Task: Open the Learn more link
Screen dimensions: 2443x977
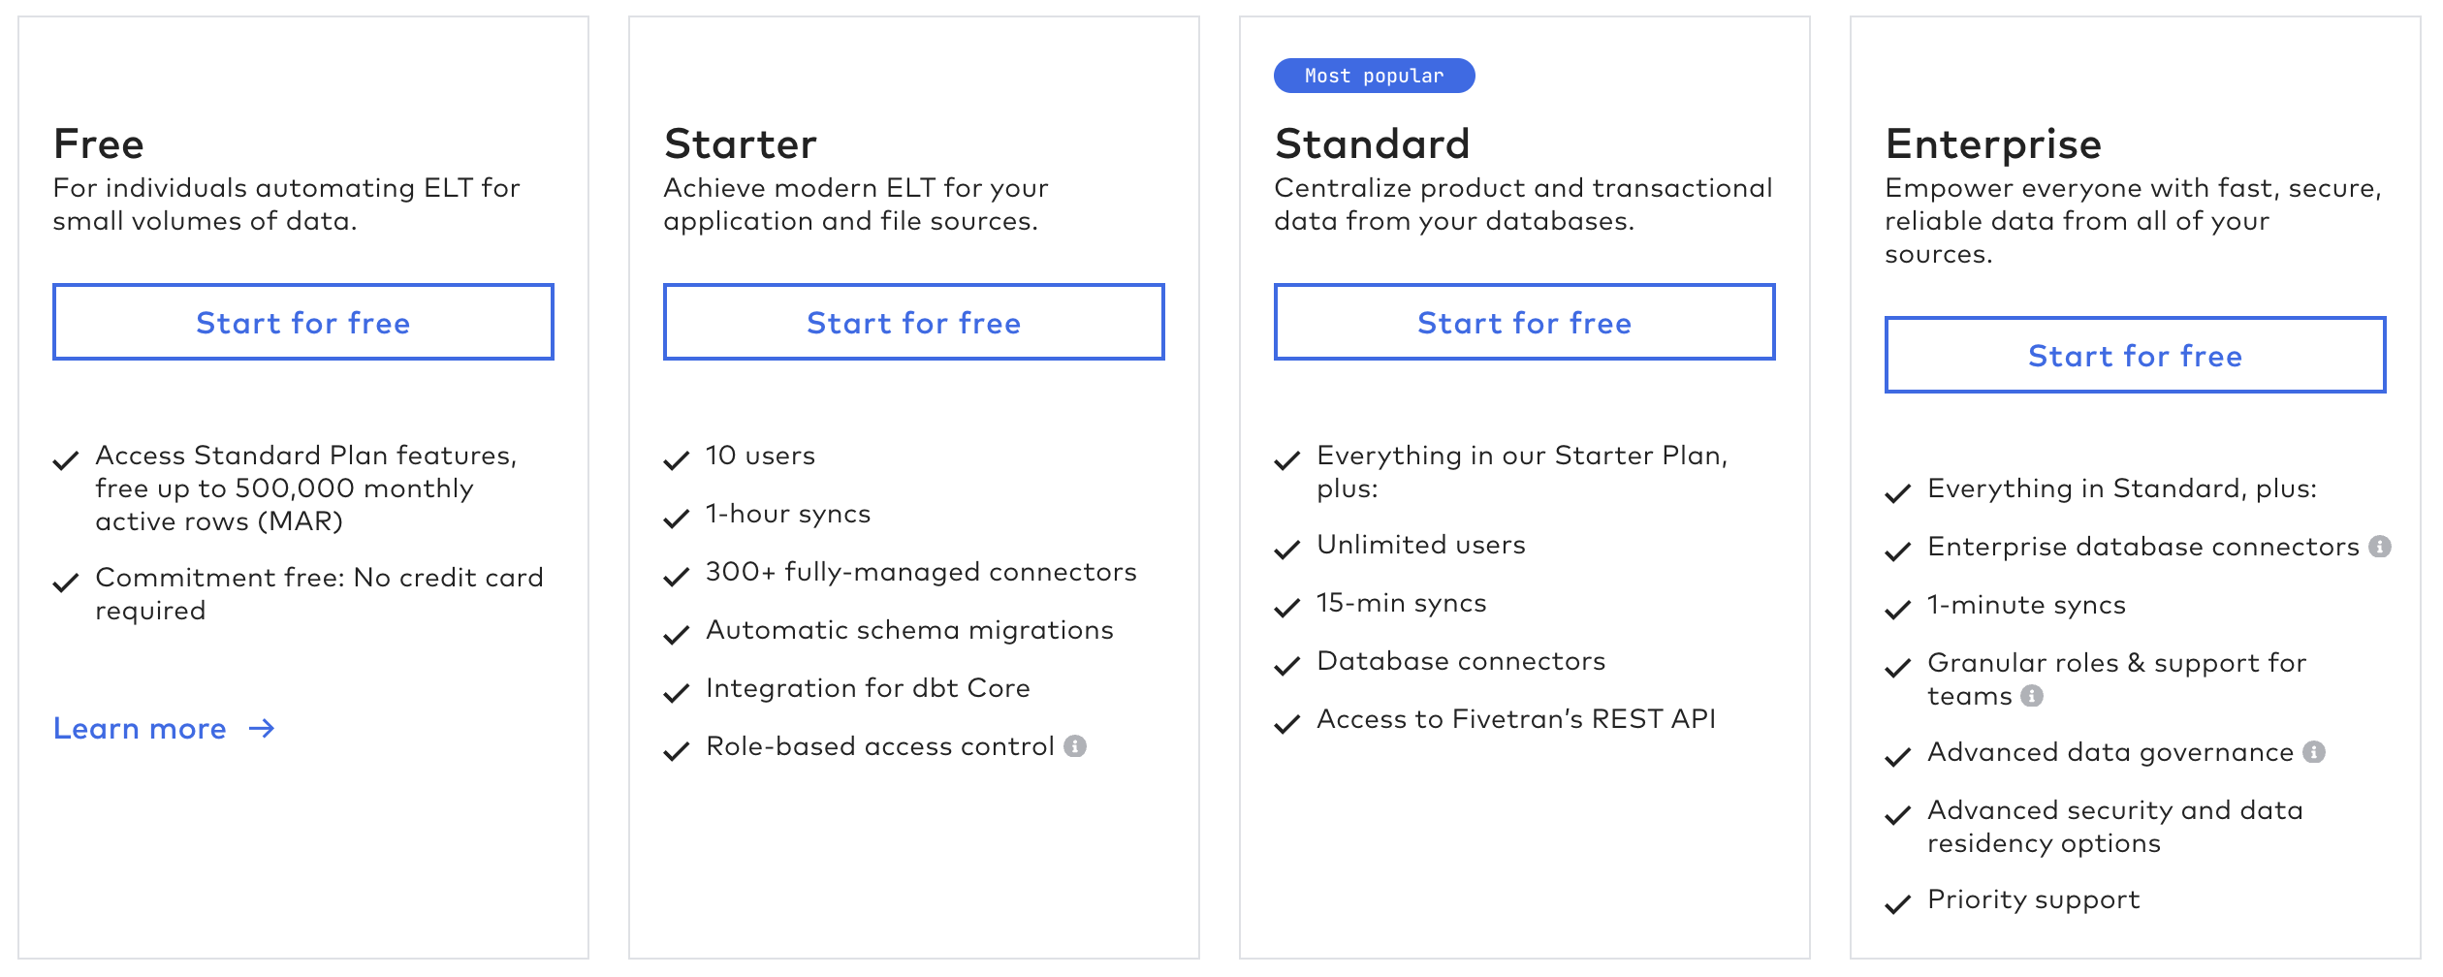Action: pos(140,729)
